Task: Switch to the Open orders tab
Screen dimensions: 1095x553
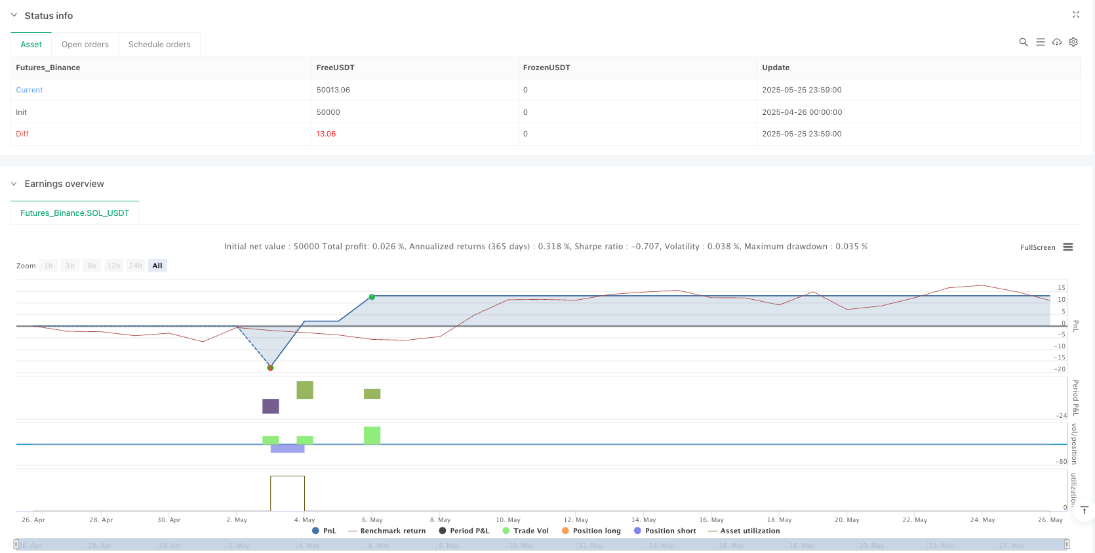Action: point(85,45)
